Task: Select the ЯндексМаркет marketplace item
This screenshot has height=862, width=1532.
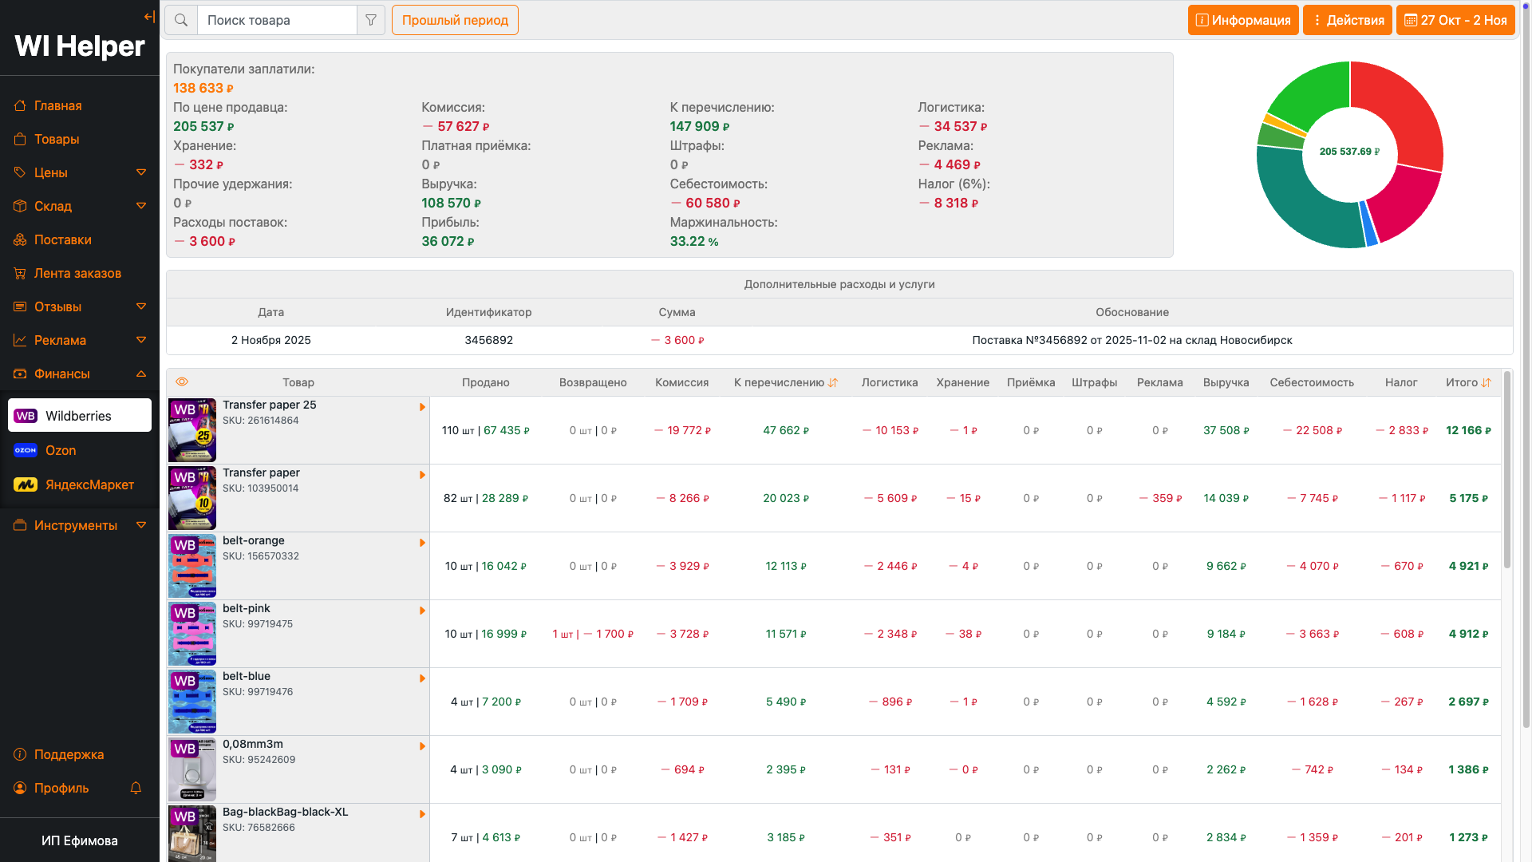Action: pos(89,484)
